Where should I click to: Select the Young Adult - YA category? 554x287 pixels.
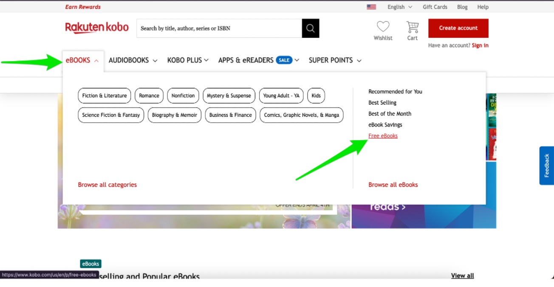coord(281,96)
